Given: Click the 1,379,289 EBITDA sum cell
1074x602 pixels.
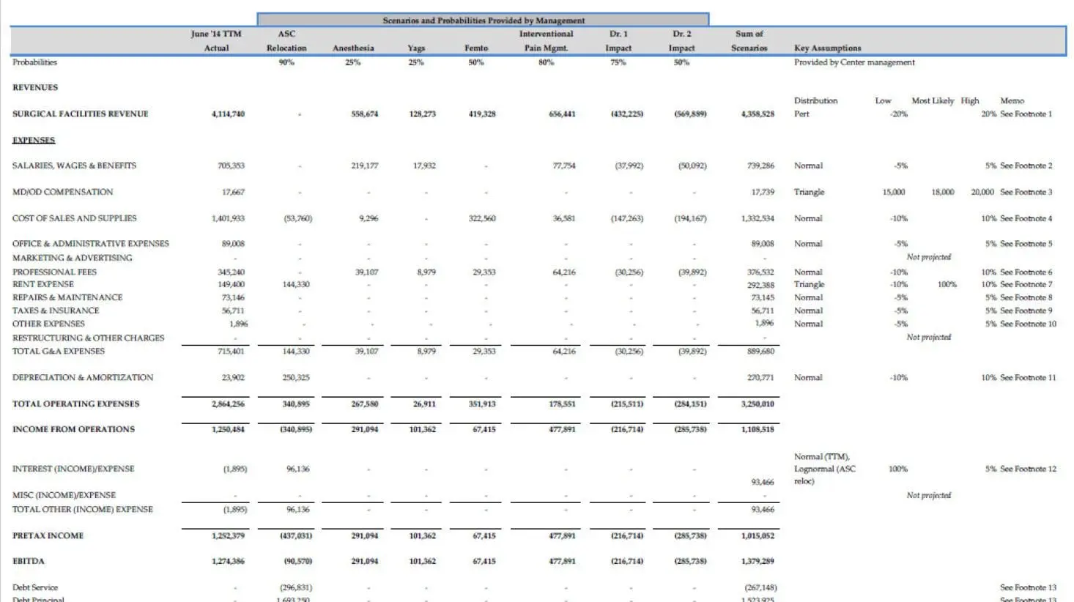Looking at the screenshot, I should coord(758,562).
